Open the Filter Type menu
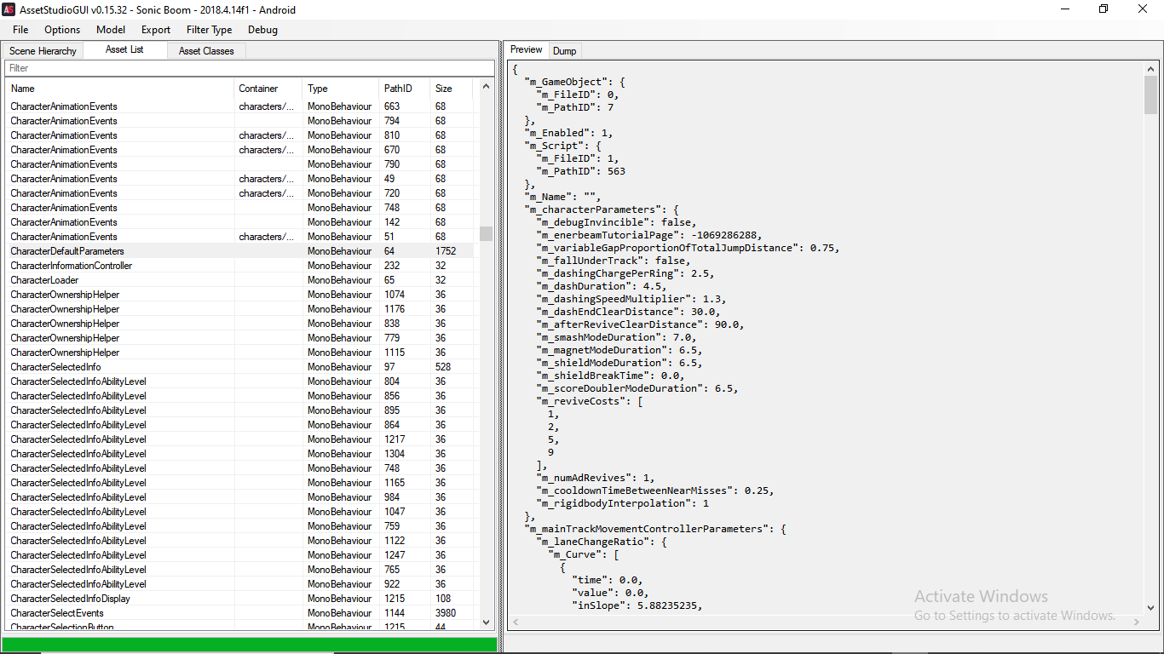The height and width of the screenshot is (654, 1164). (209, 30)
